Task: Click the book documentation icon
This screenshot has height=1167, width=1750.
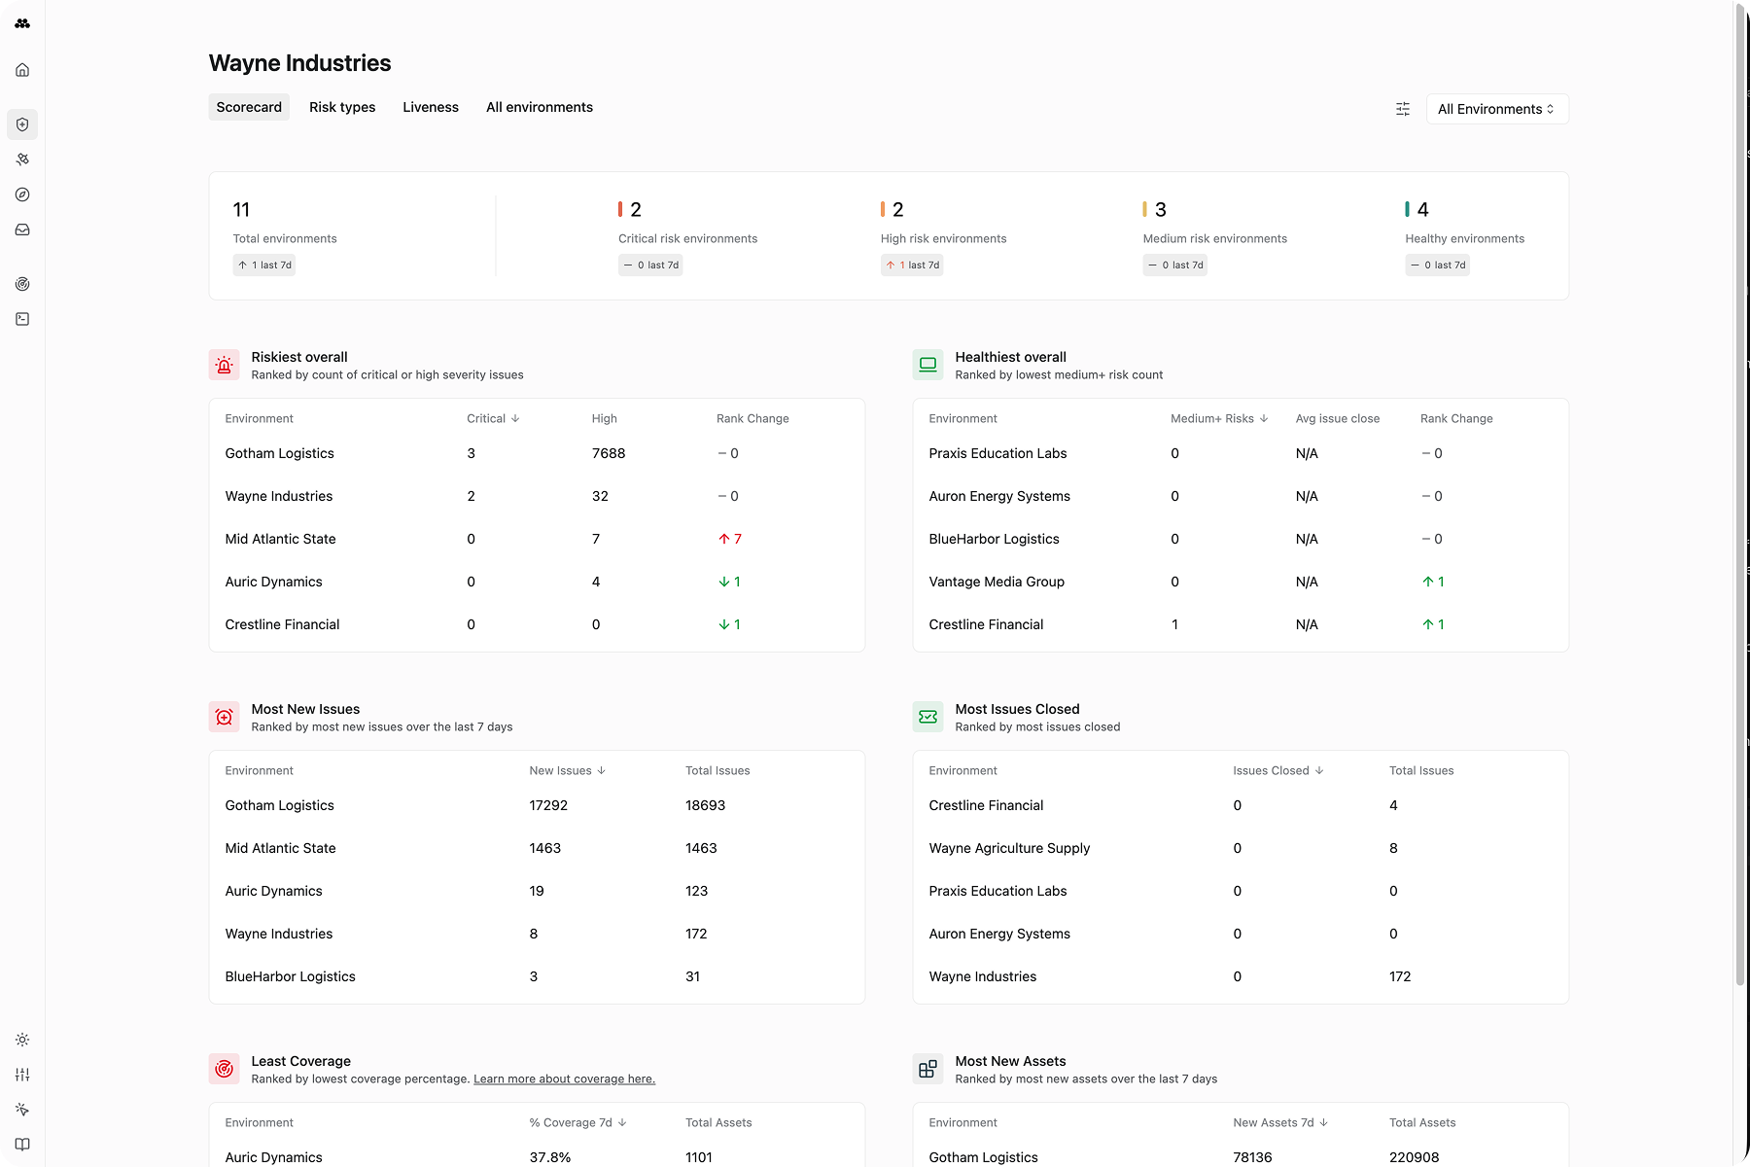Action: point(22,1145)
